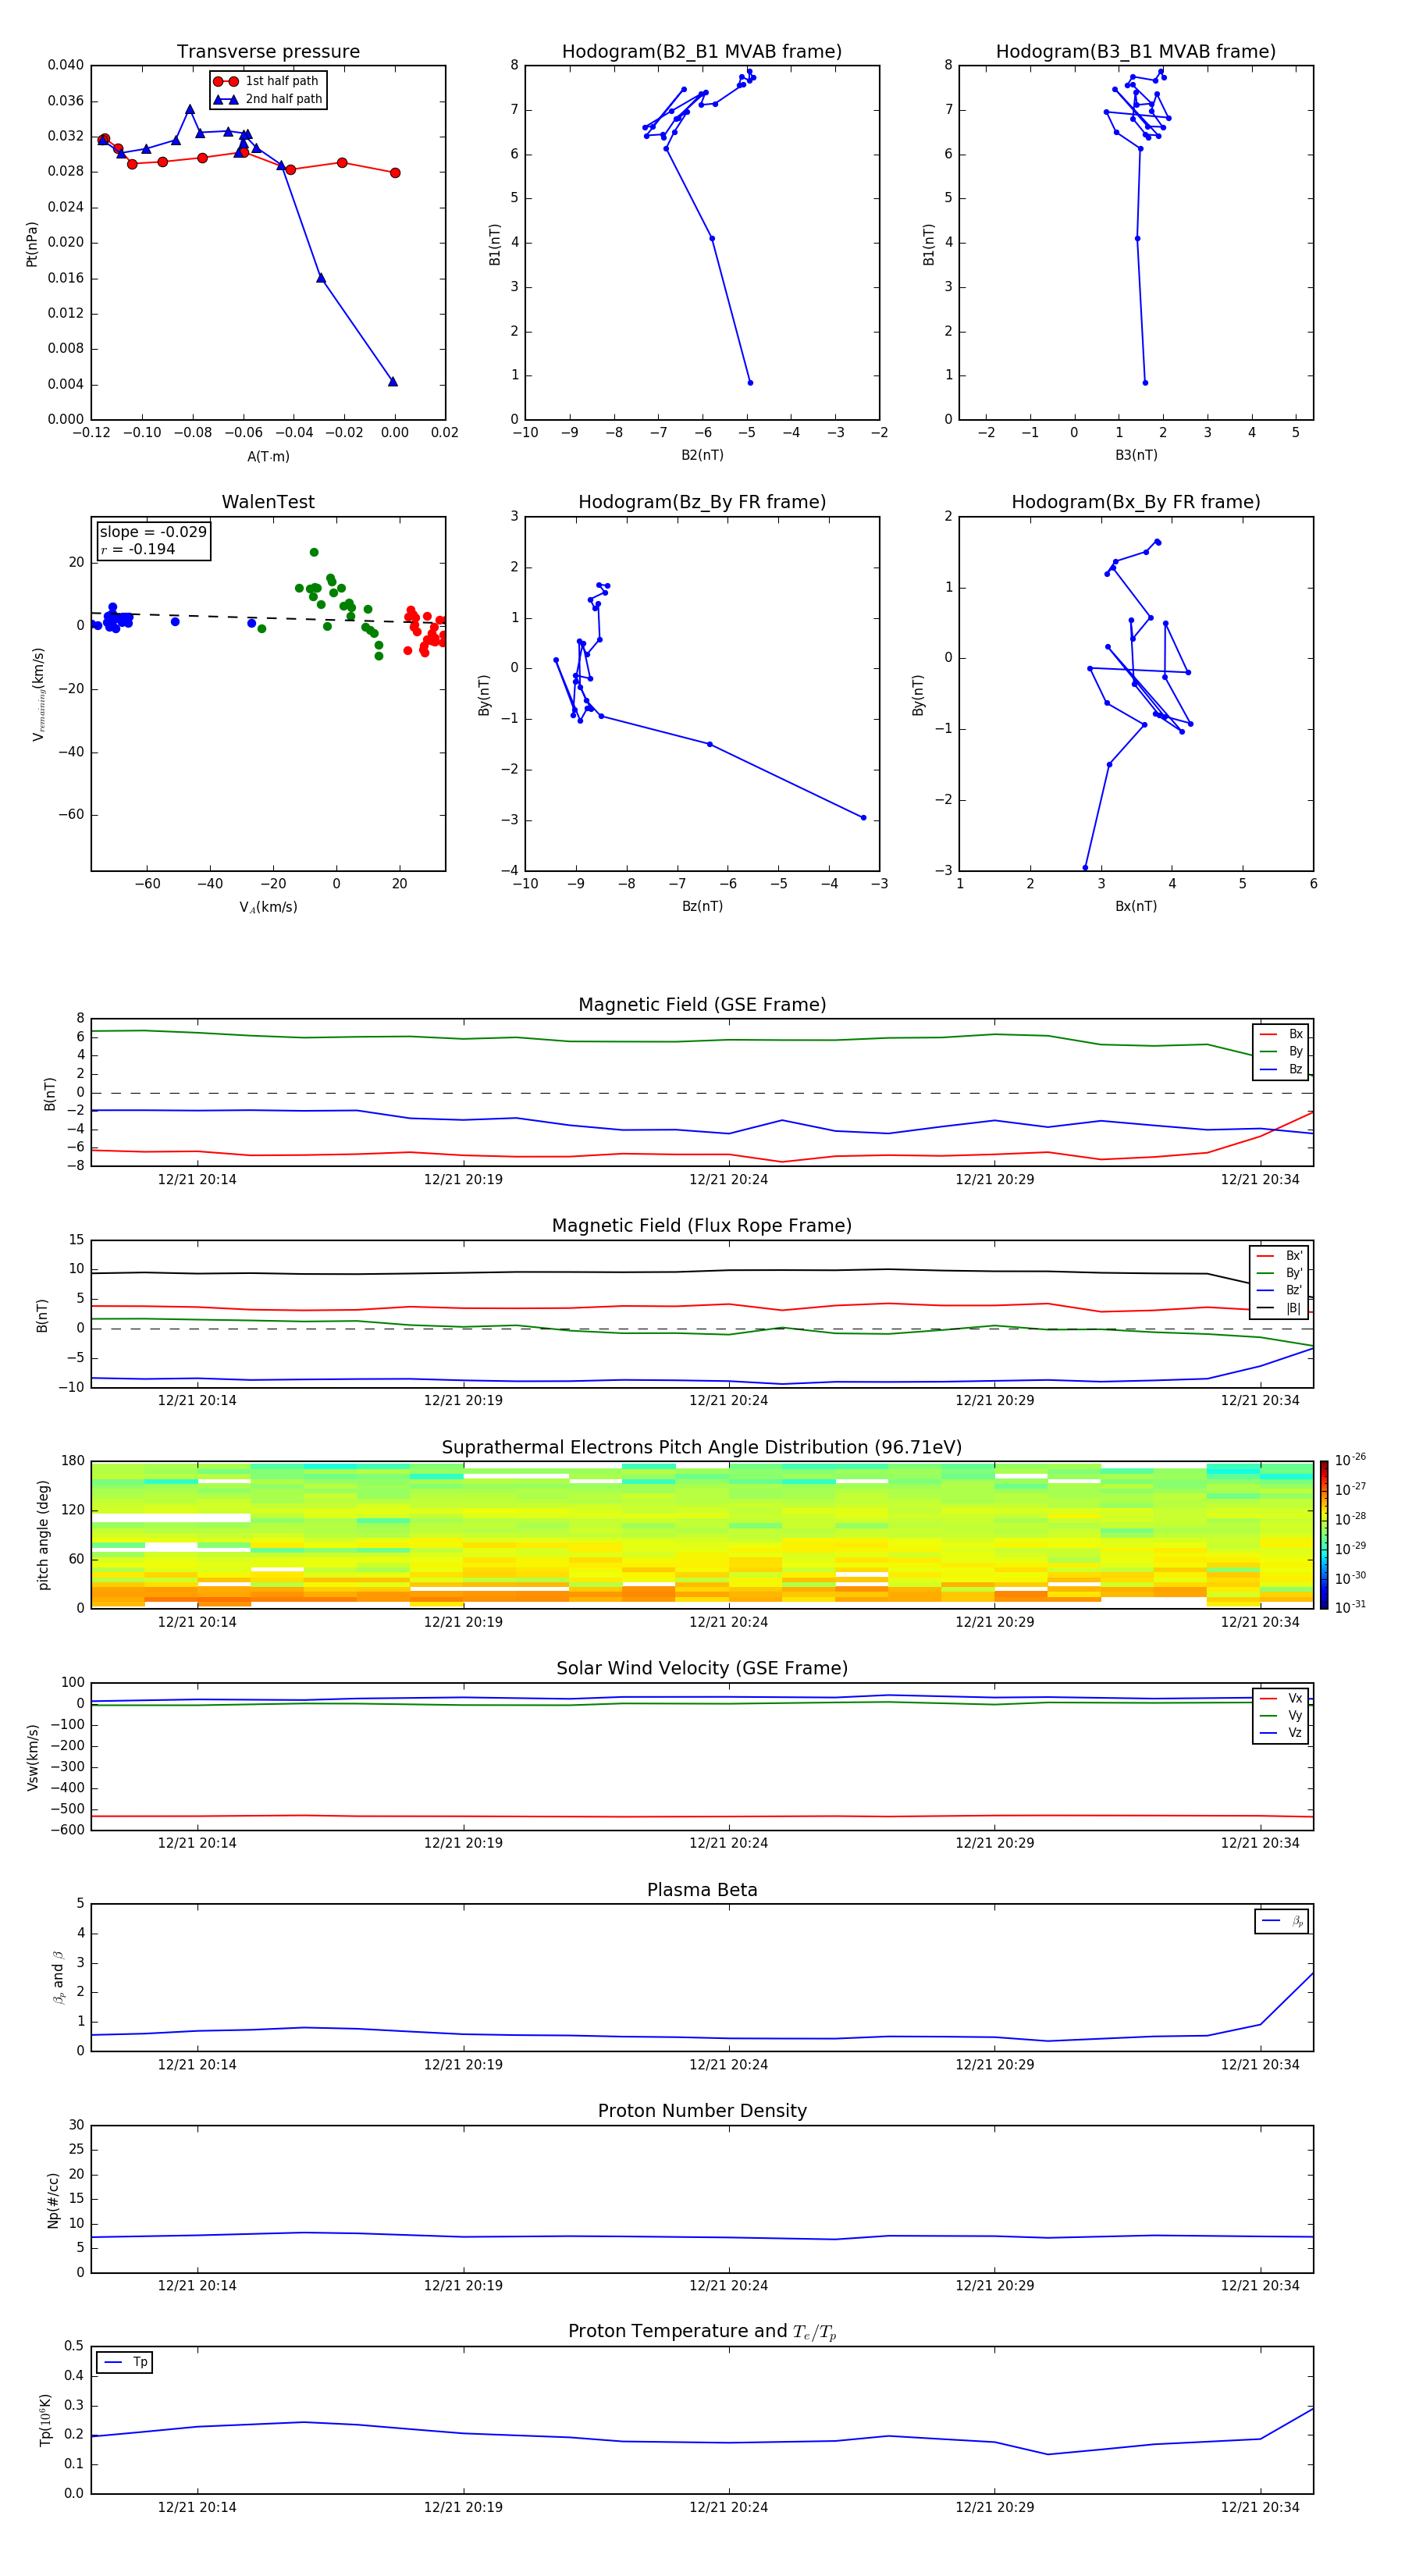
Task: Select the '1st half path' legend entry
Action: click(267, 81)
